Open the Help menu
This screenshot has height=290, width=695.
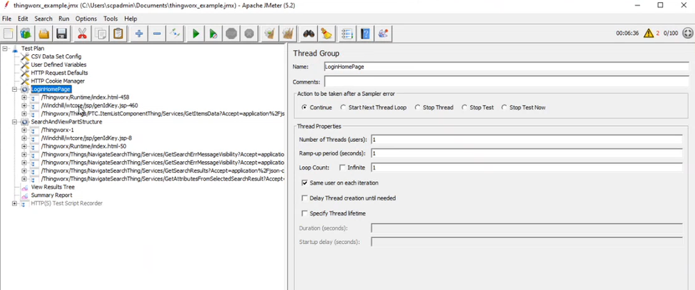coord(130,19)
